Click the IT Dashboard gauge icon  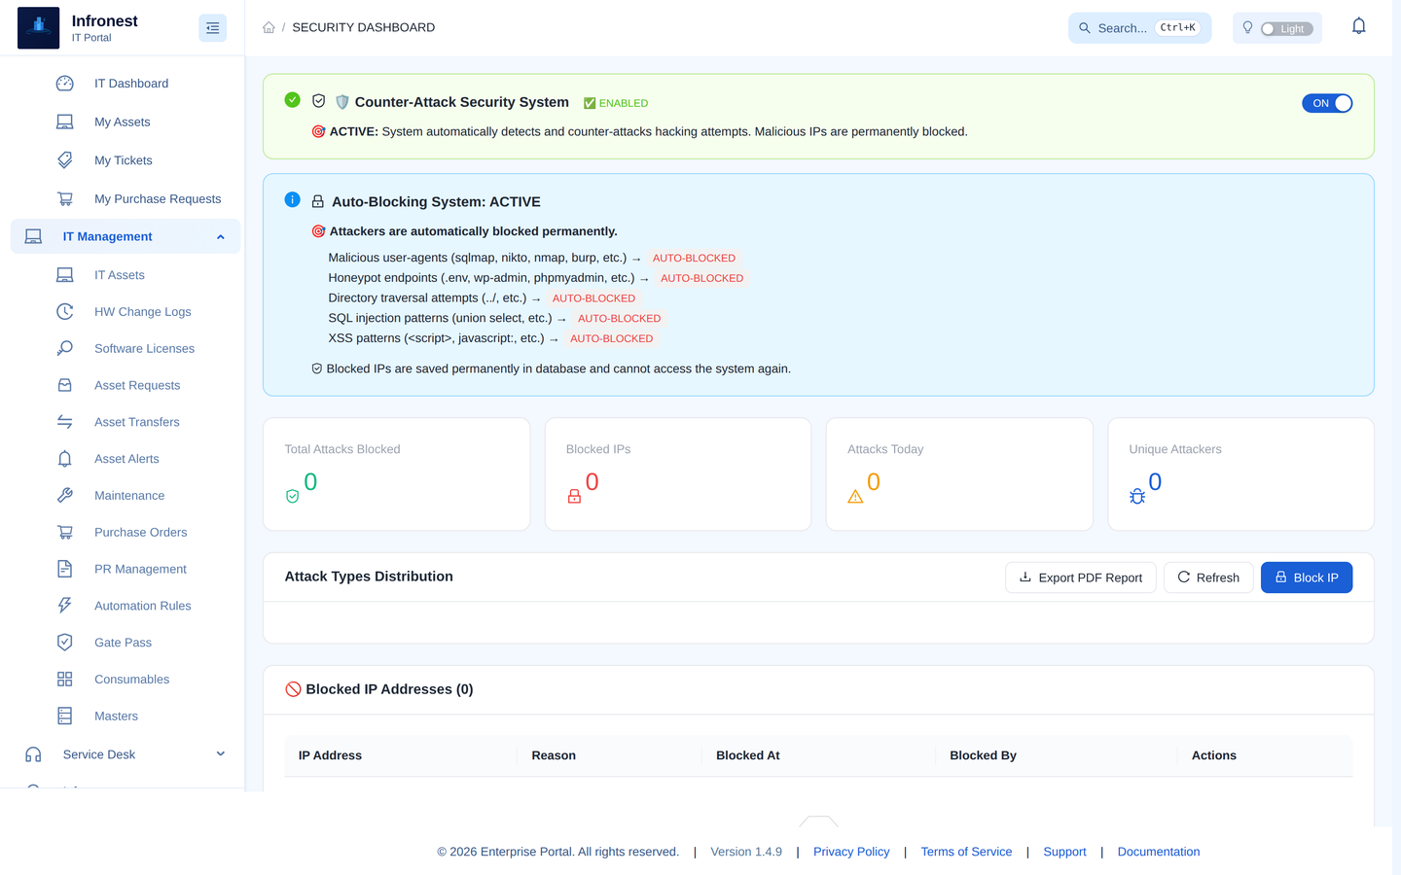[65, 84]
